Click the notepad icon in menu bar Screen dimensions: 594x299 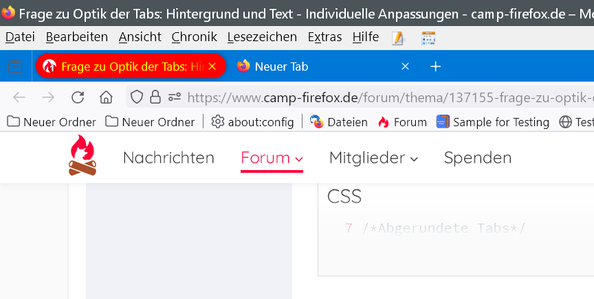tap(398, 38)
